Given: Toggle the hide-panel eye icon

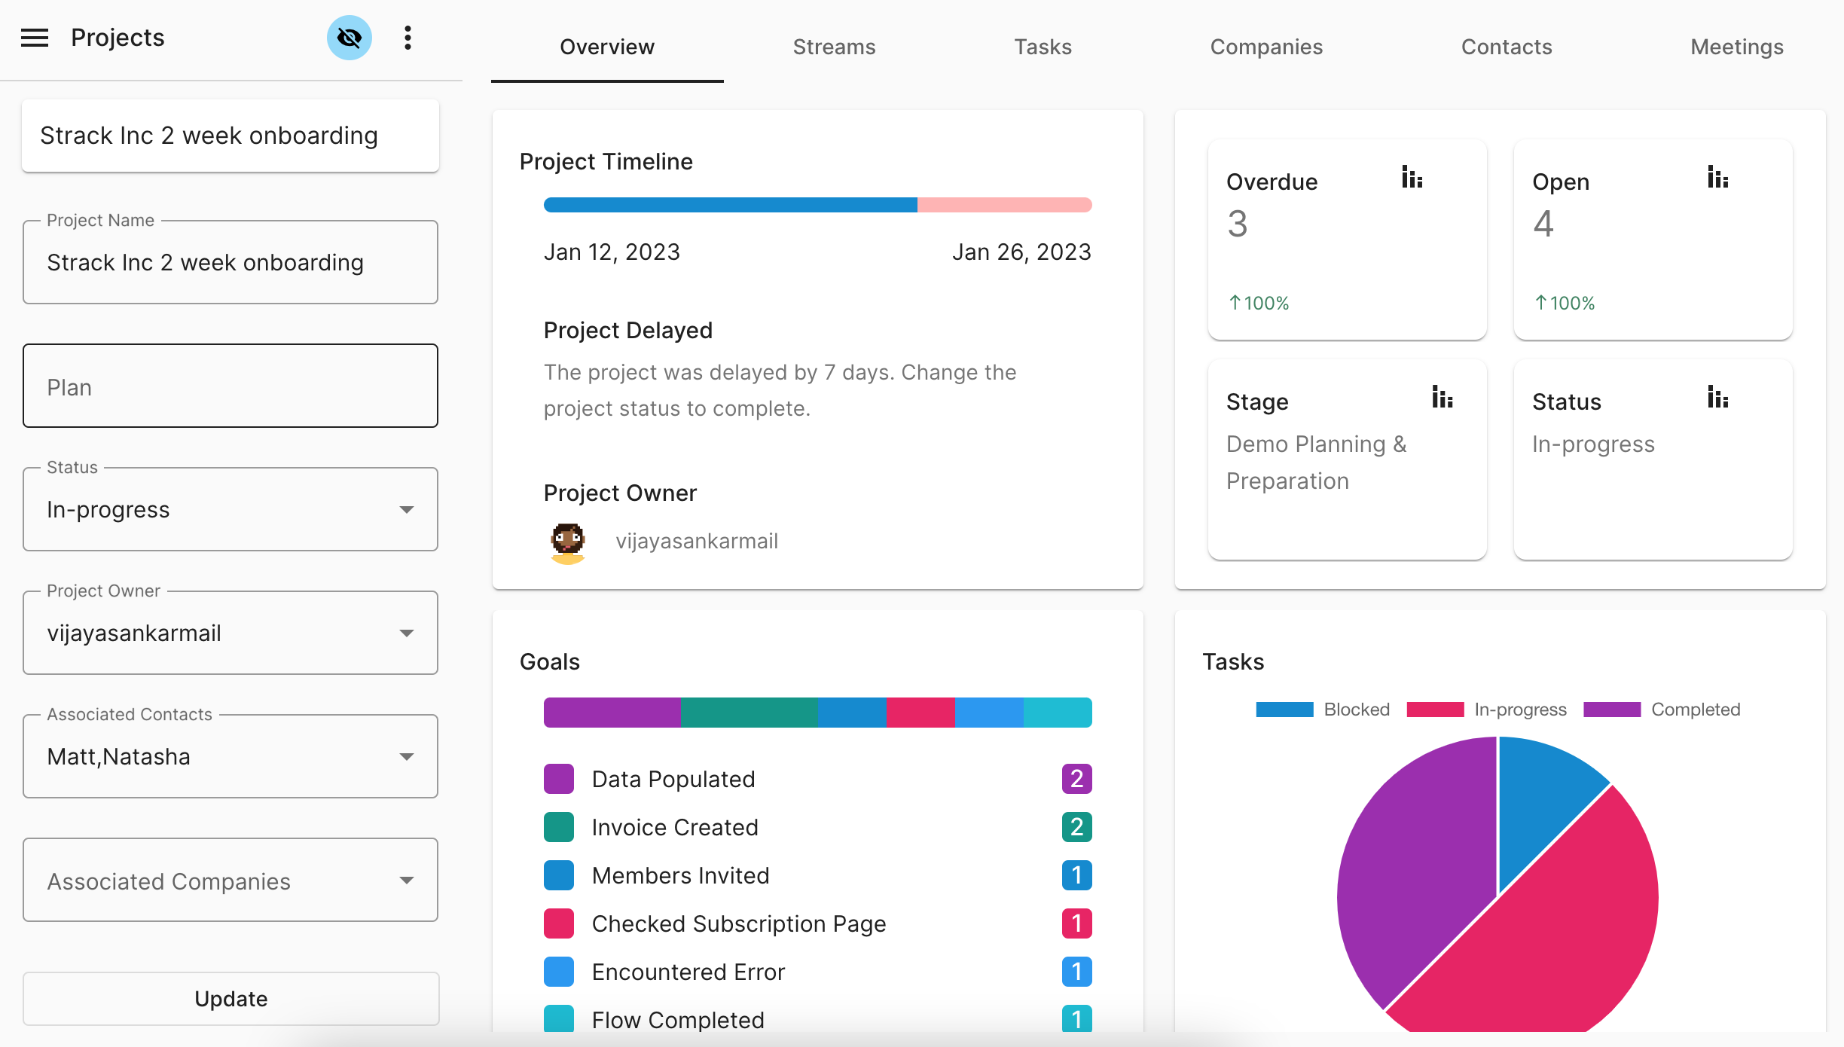Looking at the screenshot, I should (349, 38).
